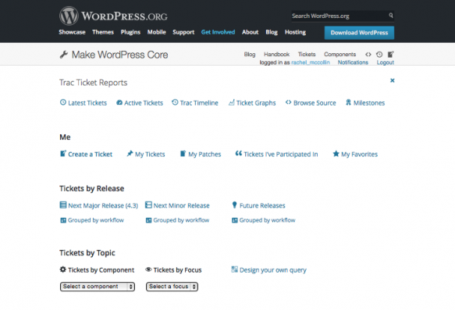This screenshot has width=455, height=310.
Task: Click the My Patches document icon
Action: pos(183,154)
